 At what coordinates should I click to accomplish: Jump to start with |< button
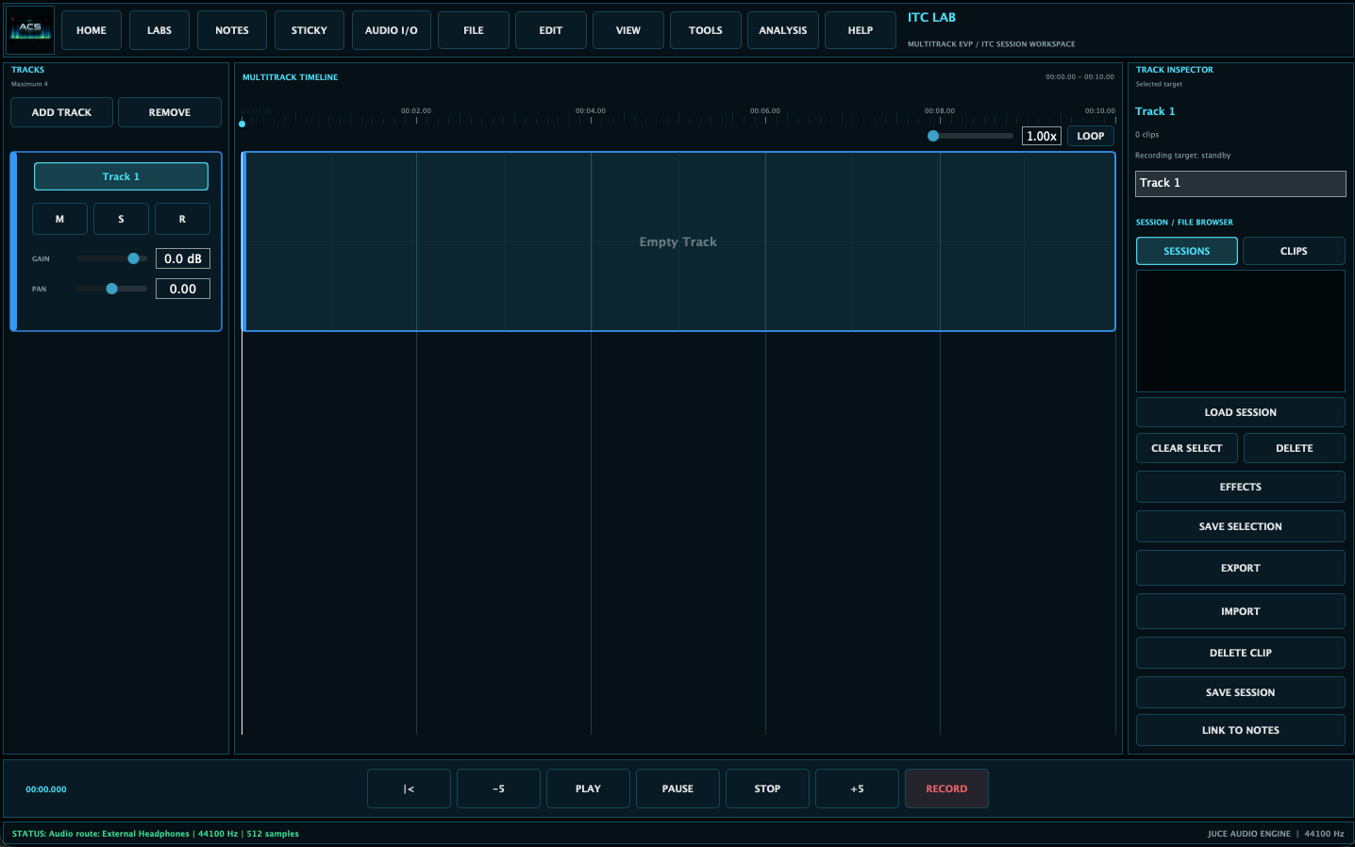[x=409, y=789]
